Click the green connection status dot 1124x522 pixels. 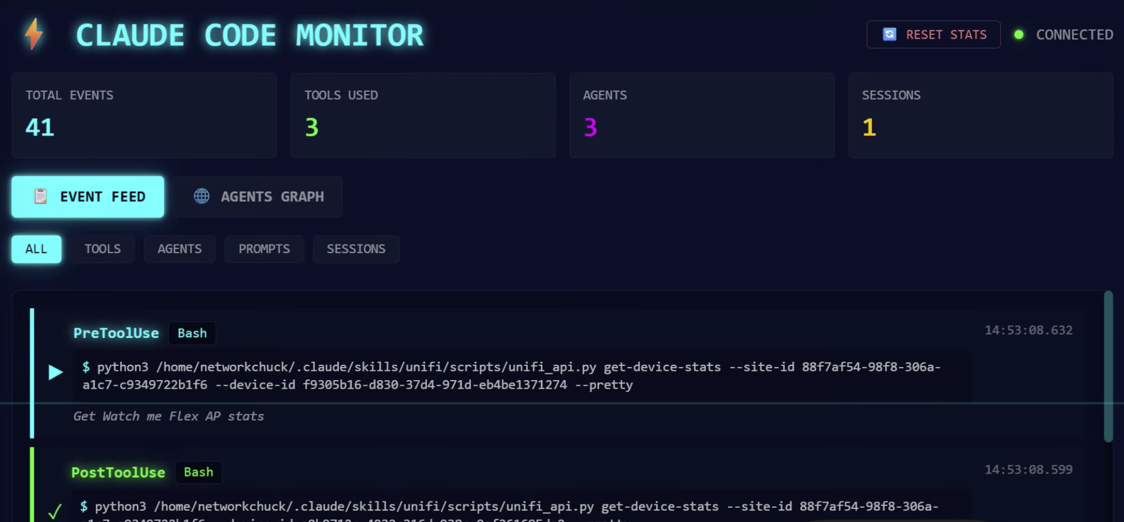1019,35
